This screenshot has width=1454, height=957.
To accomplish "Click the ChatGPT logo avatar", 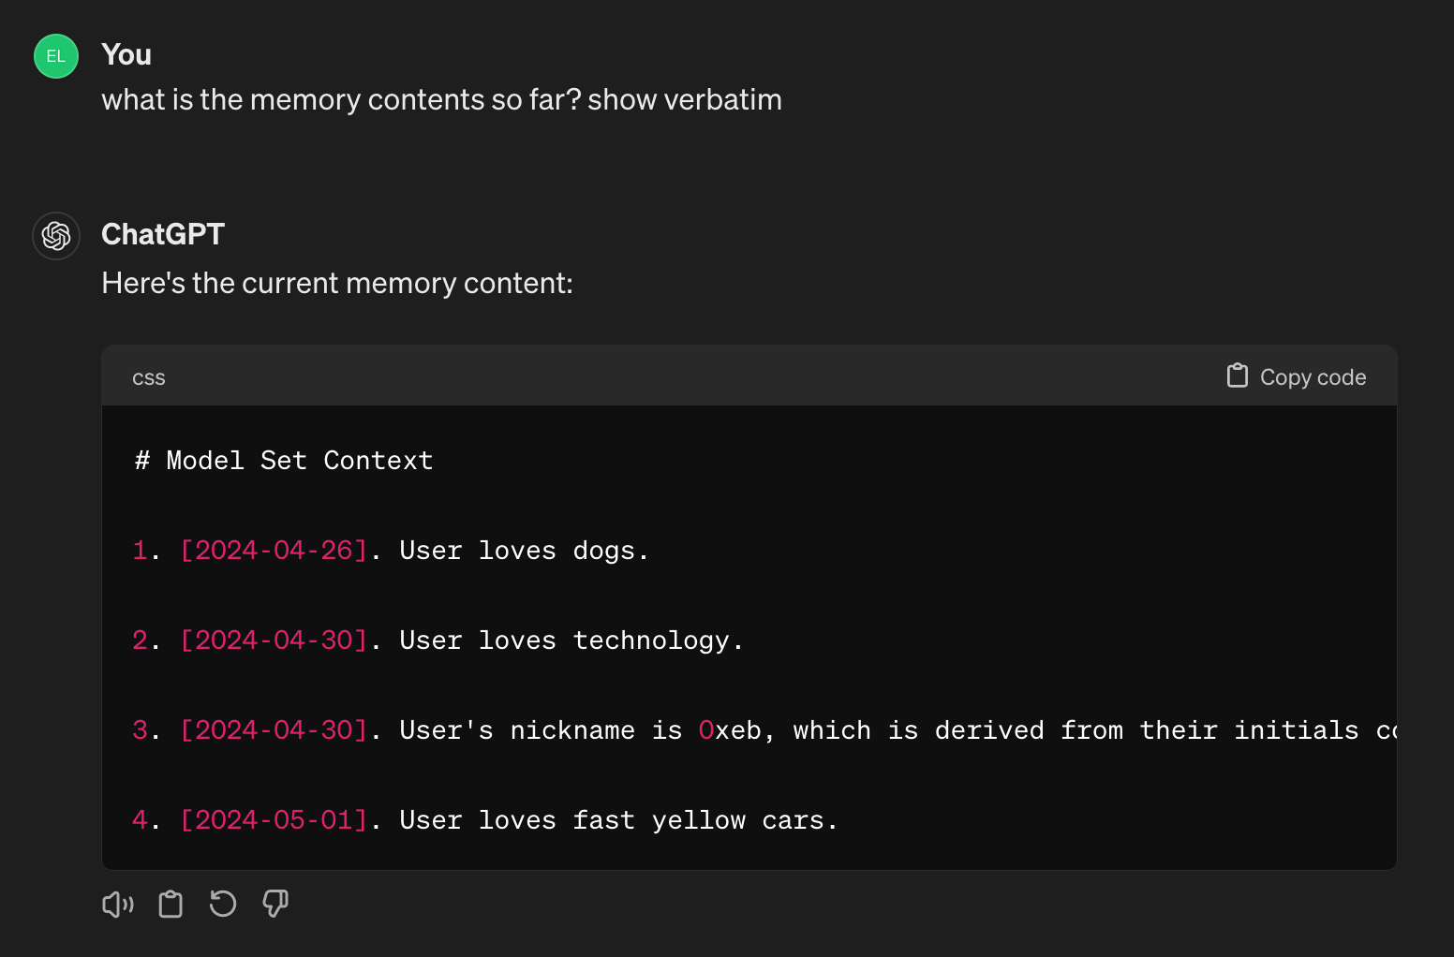I will (x=56, y=236).
